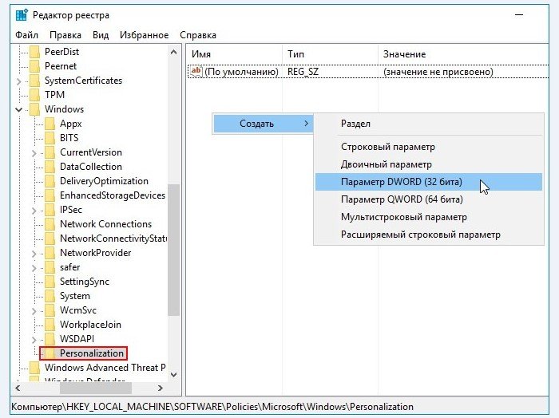Click the BITS folder icon
The image size is (559, 418).
pyautogui.click(x=50, y=138)
